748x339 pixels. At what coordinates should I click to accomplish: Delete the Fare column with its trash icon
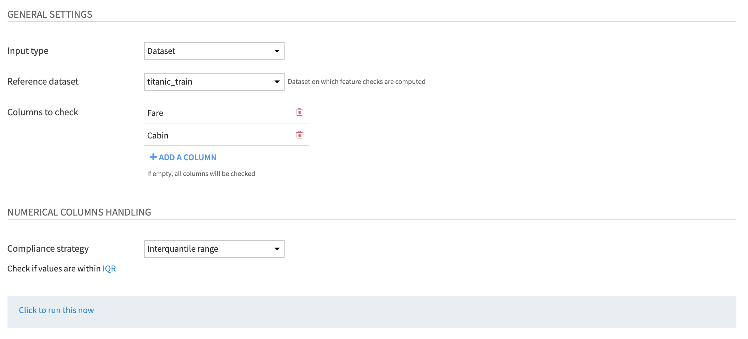point(299,112)
